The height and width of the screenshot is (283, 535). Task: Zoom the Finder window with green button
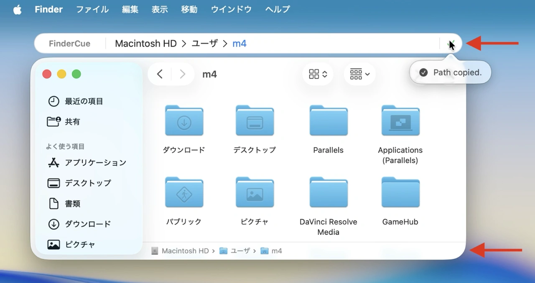(x=76, y=74)
